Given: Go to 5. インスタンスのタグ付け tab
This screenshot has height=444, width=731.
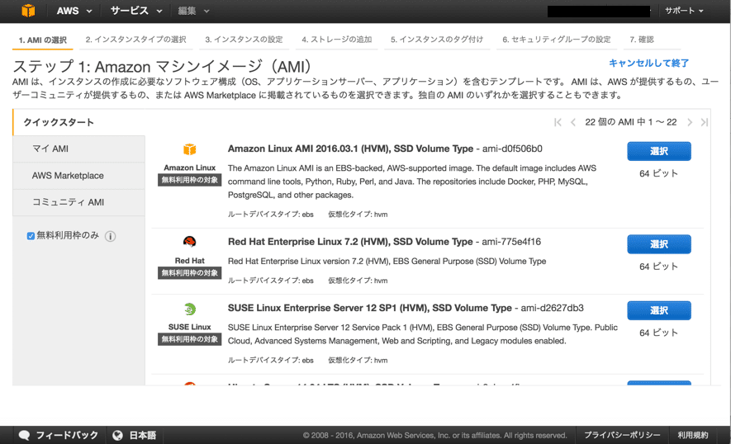Looking at the screenshot, I should pyautogui.click(x=437, y=40).
